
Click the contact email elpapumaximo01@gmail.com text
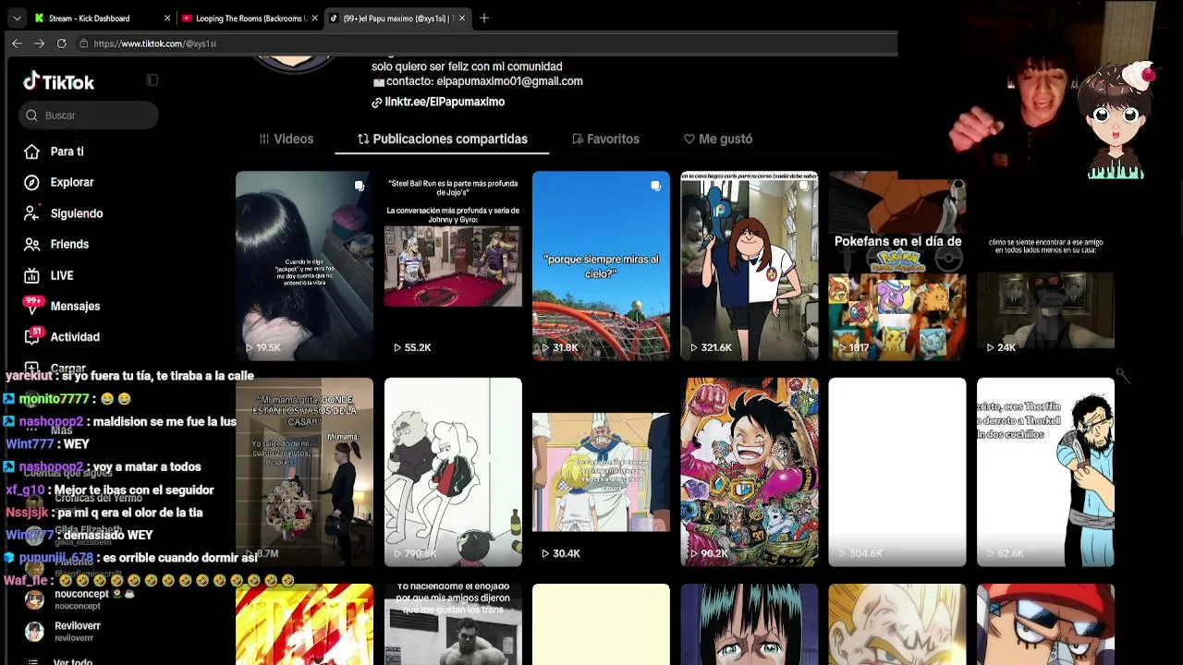(x=509, y=81)
